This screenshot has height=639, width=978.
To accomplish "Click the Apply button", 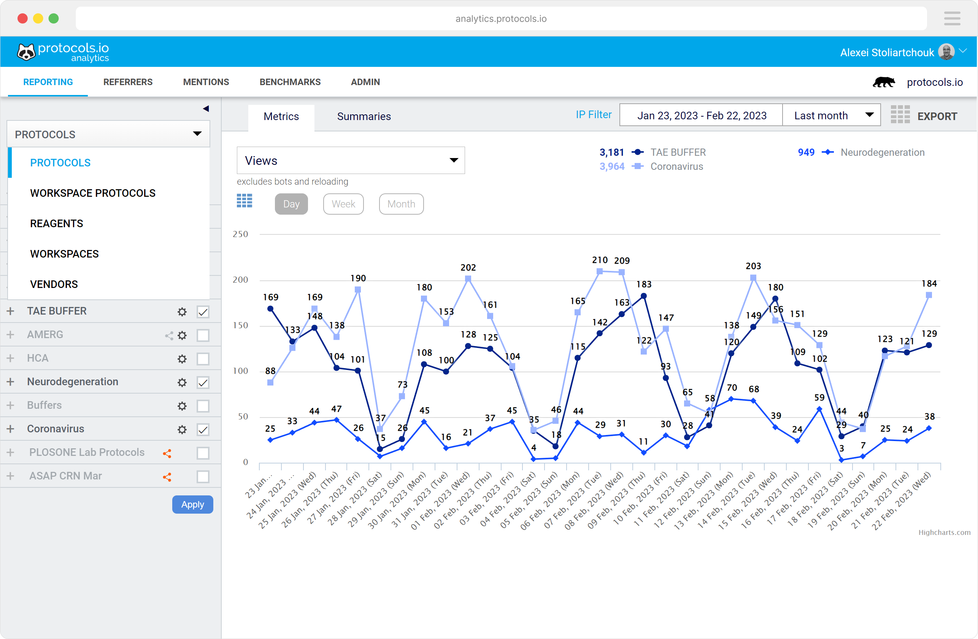I will 192,504.
